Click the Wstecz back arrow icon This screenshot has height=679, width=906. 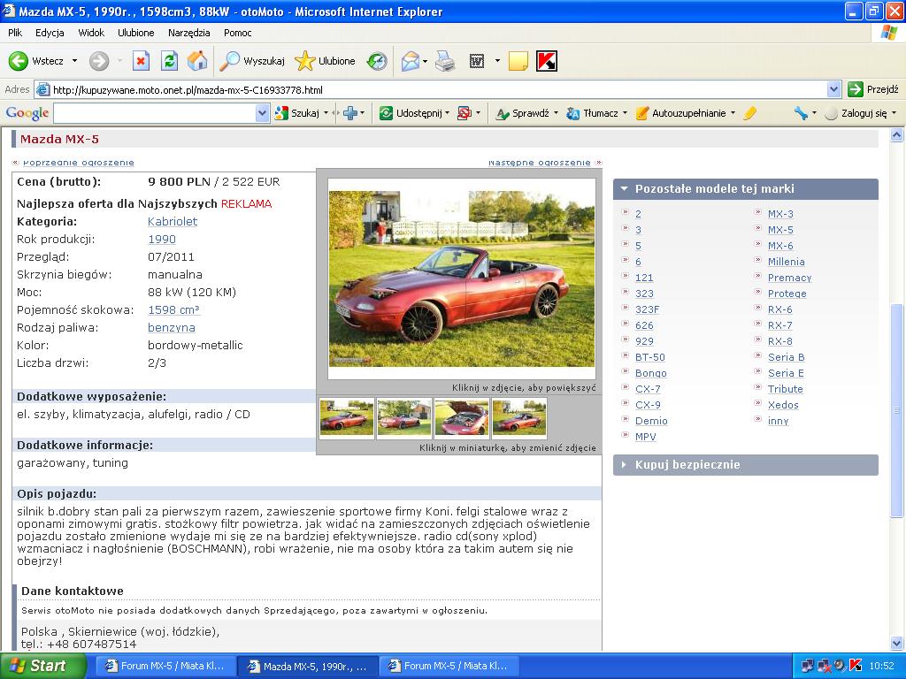pos(19,61)
